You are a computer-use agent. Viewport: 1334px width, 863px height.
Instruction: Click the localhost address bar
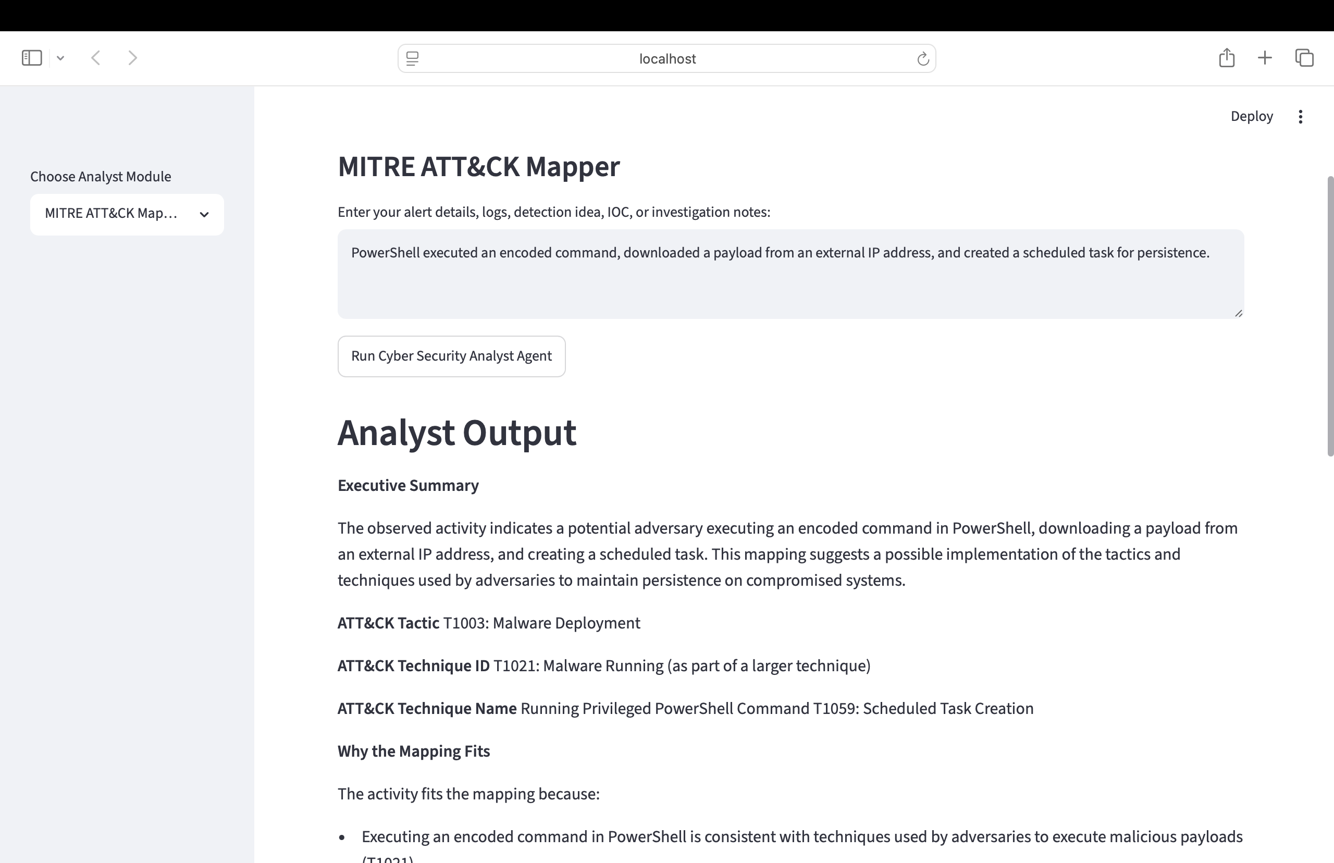point(666,58)
